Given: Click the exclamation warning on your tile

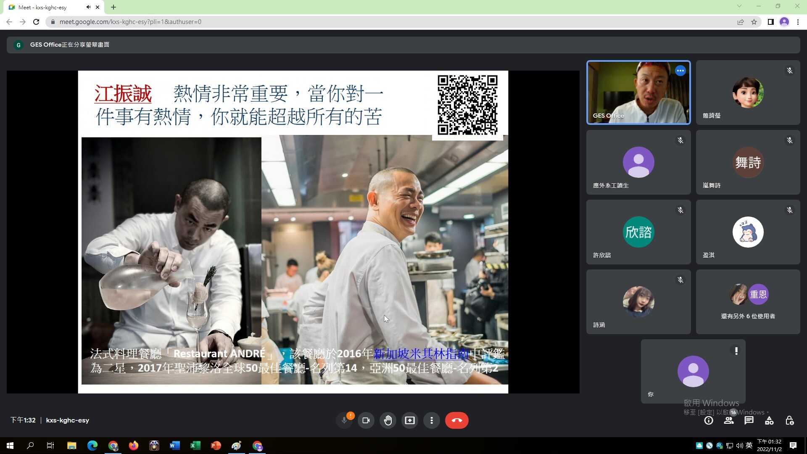Looking at the screenshot, I should coord(736,351).
